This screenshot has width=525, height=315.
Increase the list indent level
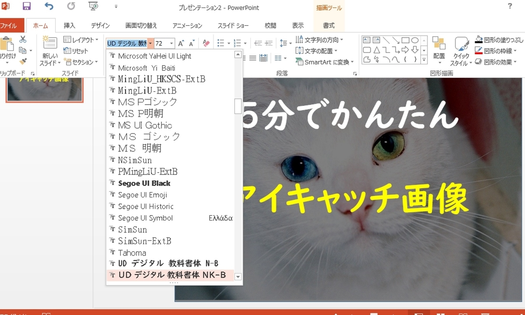coord(269,43)
